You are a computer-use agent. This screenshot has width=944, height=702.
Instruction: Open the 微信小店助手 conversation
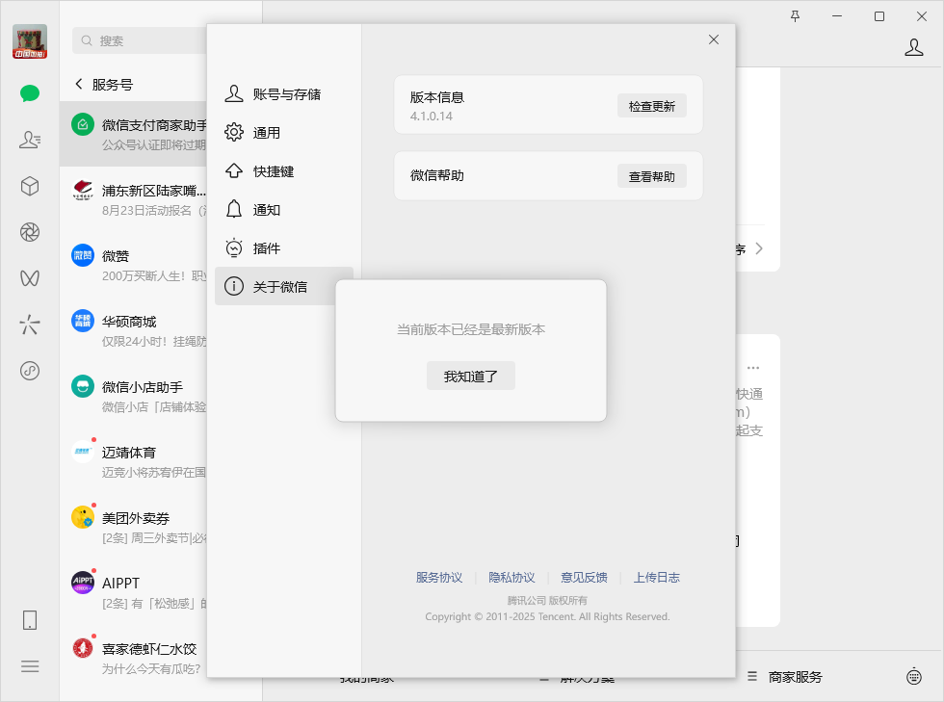point(133,397)
